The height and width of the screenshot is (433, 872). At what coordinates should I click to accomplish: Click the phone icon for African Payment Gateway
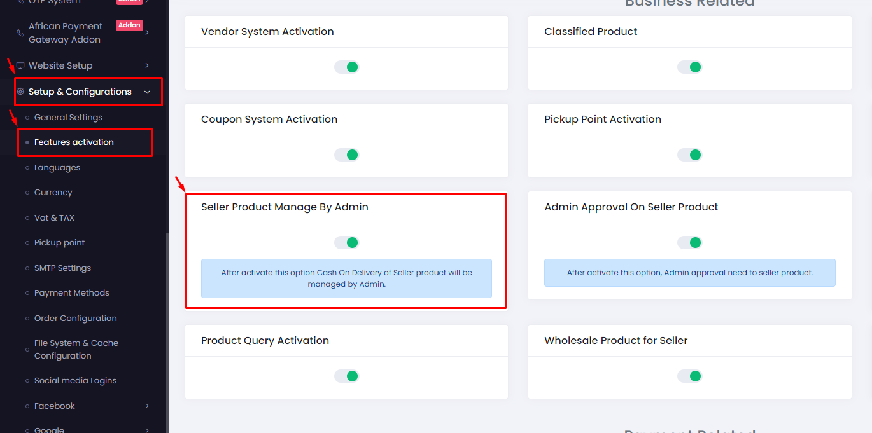pyautogui.click(x=20, y=33)
